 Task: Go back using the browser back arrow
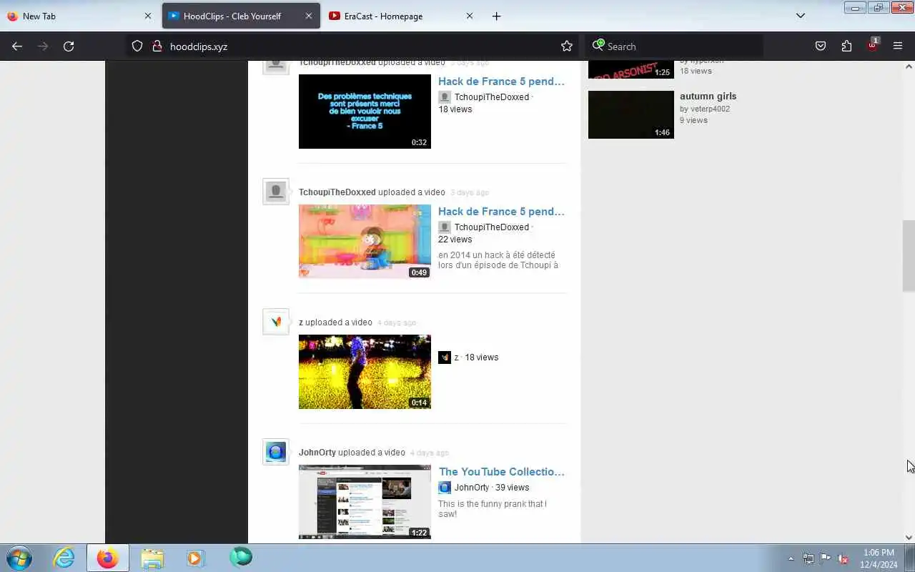coord(17,46)
